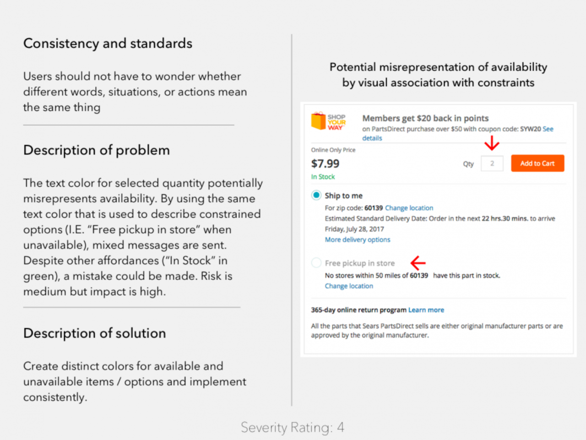This screenshot has height=440, width=586.
Task: Click the "Description of problem" heading
Action: 97,150
